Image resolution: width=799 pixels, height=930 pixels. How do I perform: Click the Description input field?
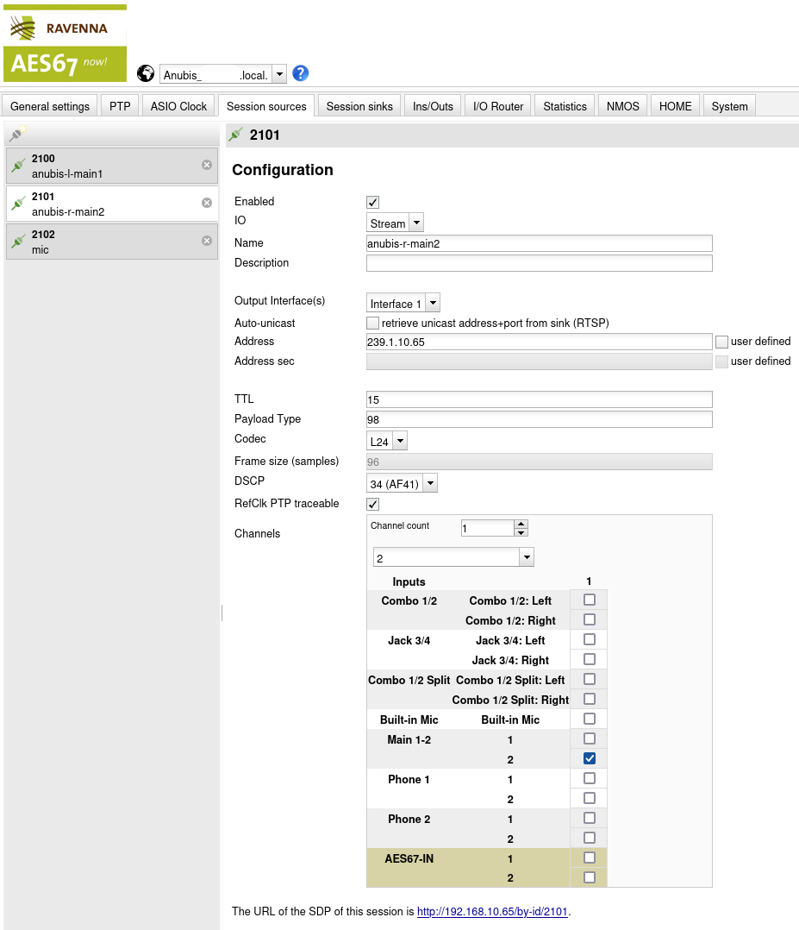point(540,263)
